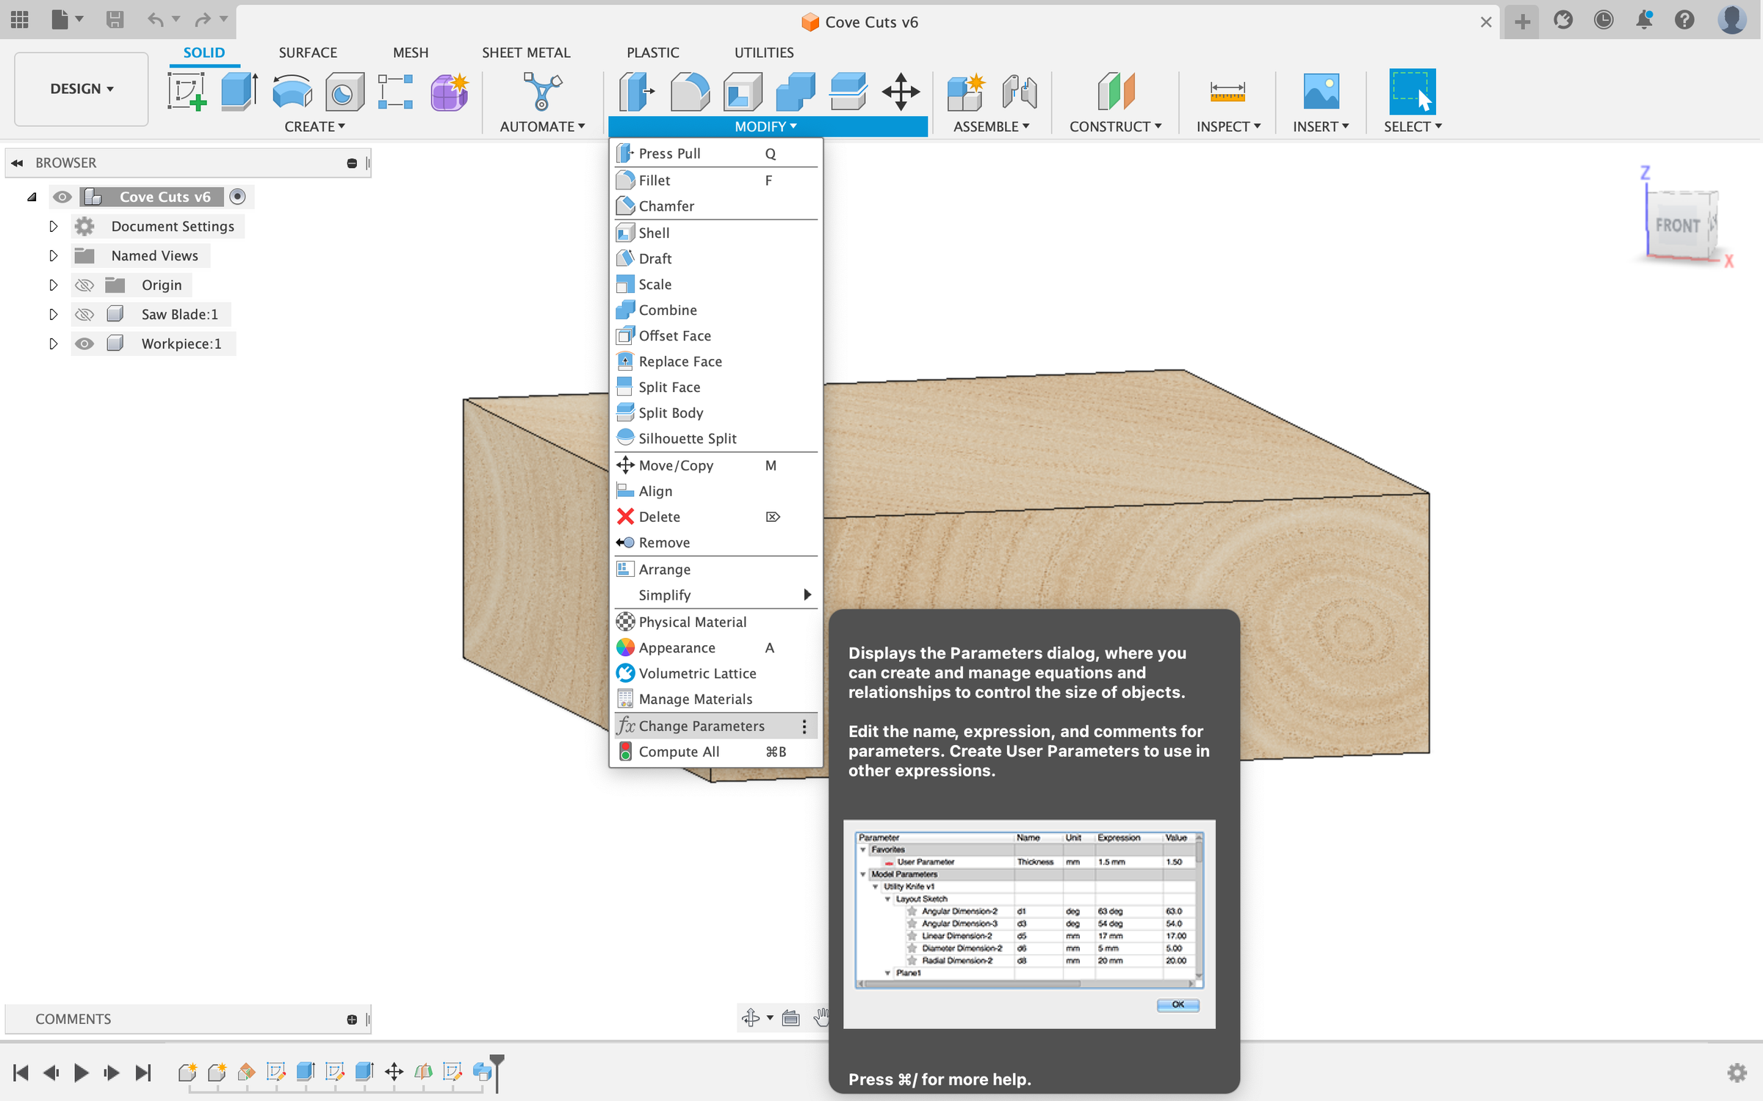Switch to the SURFACE tab
This screenshot has width=1763, height=1101.
[x=308, y=52]
